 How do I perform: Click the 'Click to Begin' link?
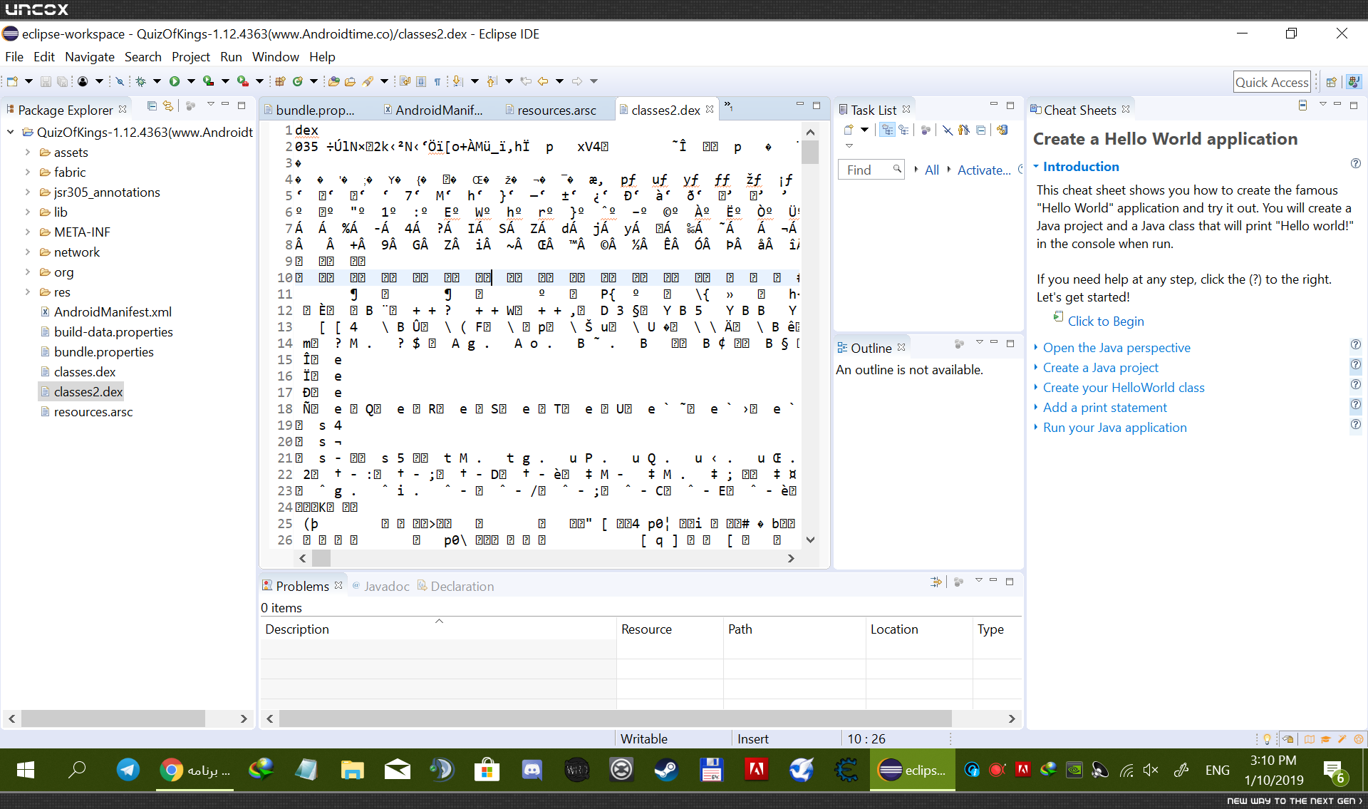click(1106, 321)
